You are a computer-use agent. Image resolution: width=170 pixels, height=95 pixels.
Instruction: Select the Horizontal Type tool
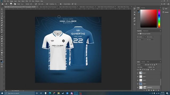click(2, 46)
